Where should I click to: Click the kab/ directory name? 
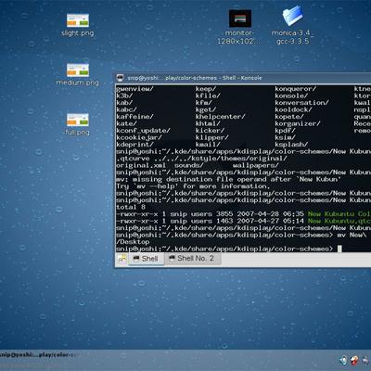point(124,103)
